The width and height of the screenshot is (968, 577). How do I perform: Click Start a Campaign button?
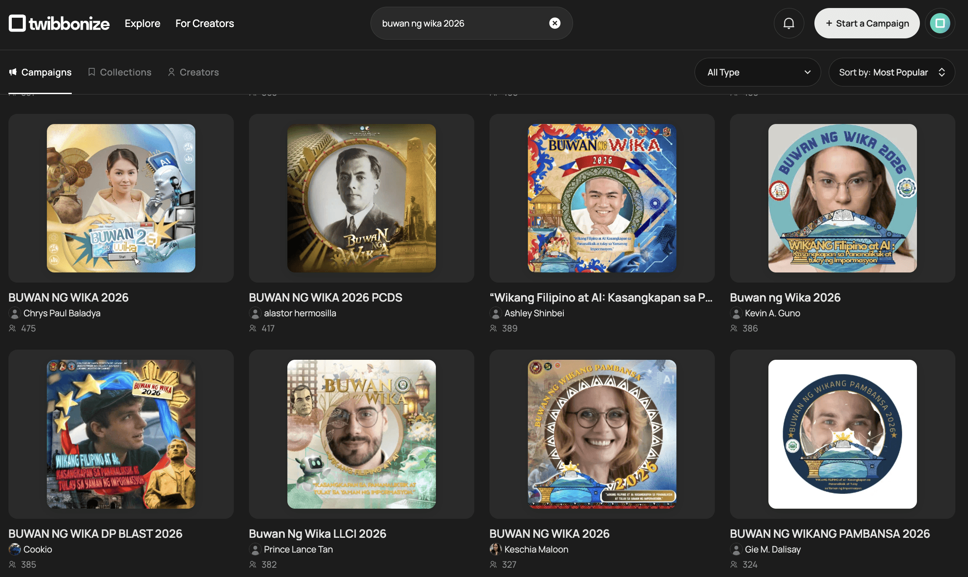867,23
